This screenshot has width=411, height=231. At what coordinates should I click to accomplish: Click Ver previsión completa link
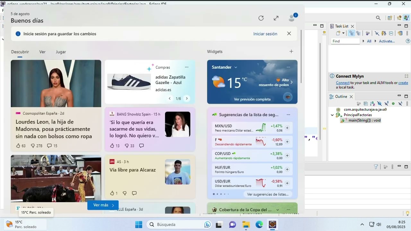[252, 99]
